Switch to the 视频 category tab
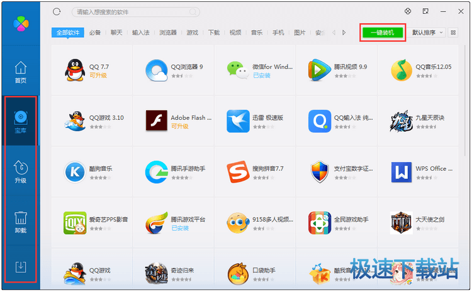The width and height of the screenshot is (472, 292). [235, 33]
